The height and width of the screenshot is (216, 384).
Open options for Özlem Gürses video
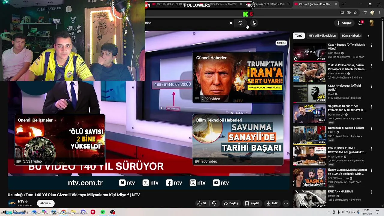[x=371, y=170]
